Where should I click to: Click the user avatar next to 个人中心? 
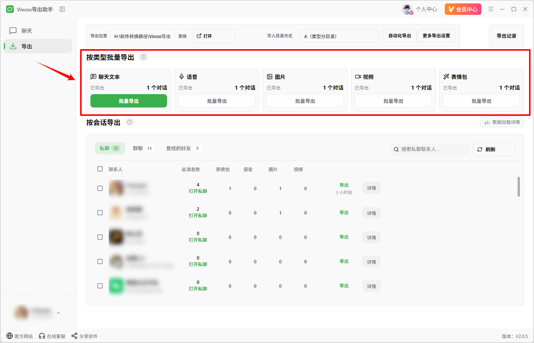click(x=407, y=9)
